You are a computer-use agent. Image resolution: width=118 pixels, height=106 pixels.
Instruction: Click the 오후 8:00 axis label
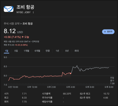click(109, 87)
